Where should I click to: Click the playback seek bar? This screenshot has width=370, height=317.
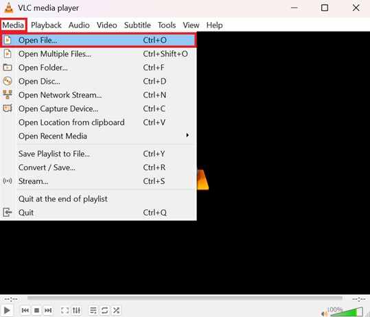185,298
